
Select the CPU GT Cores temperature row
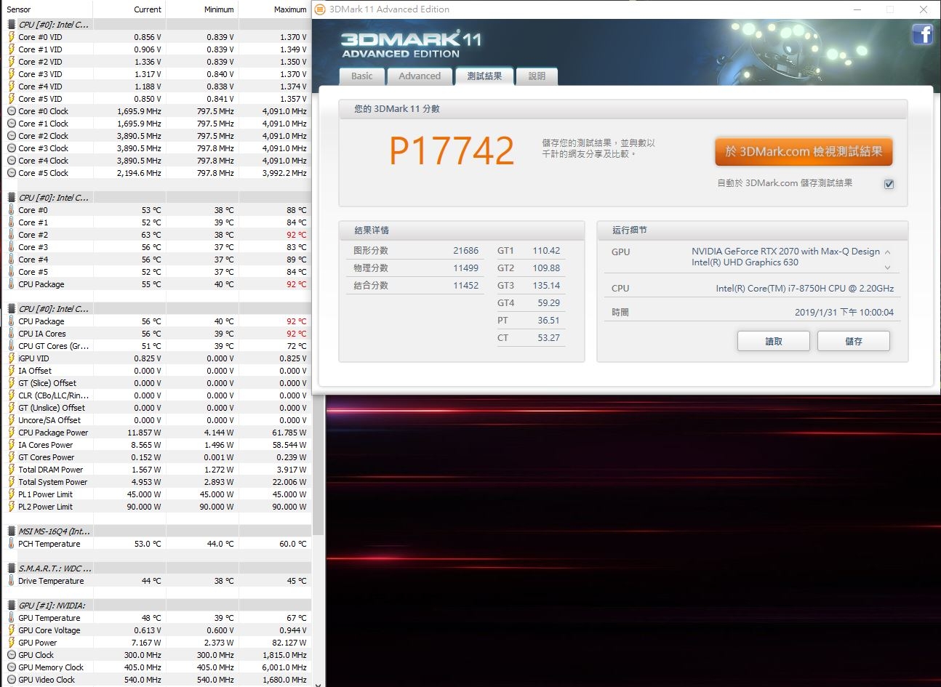(x=156, y=346)
